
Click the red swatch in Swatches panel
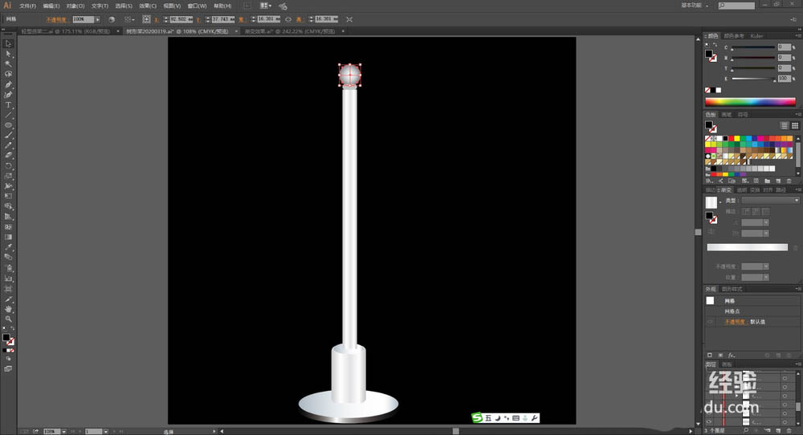pyautogui.click(x=731, y=139)
